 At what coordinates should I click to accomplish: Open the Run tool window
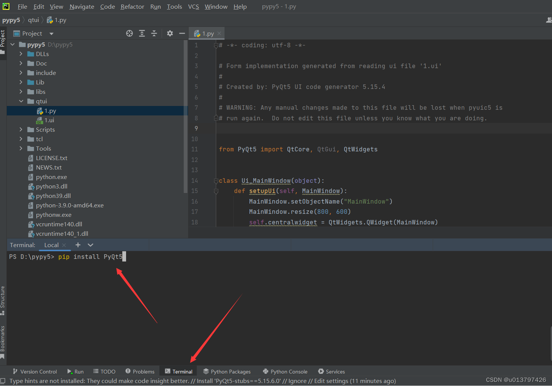[75, 372]
